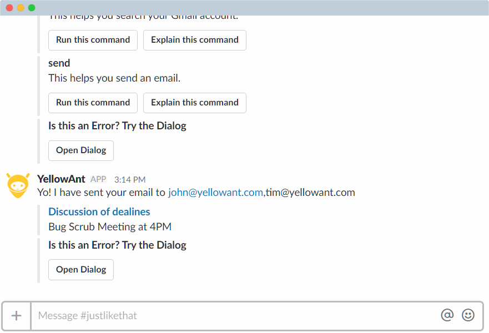489x333 pixels.
Task: Explain the Gmail search command
Action: 195,40
